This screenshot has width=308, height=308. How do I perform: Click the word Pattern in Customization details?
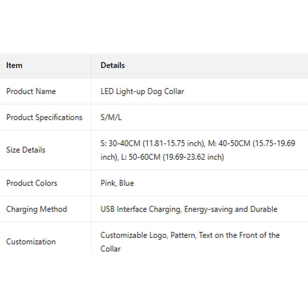point(182,235)
